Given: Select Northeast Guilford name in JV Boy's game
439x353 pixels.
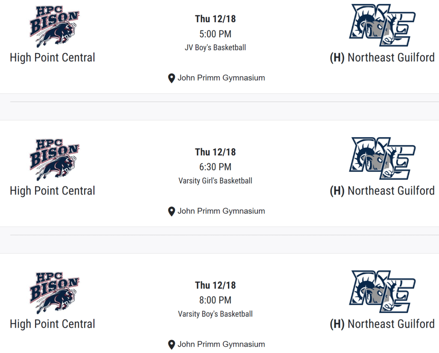Looking at the screenshot, I should pyautogui.click(x=391, y=57).
